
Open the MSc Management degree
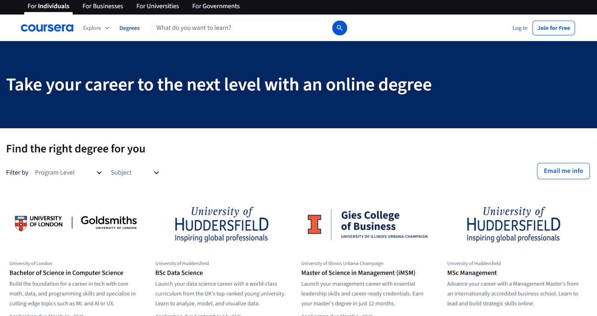pos(472,273)
